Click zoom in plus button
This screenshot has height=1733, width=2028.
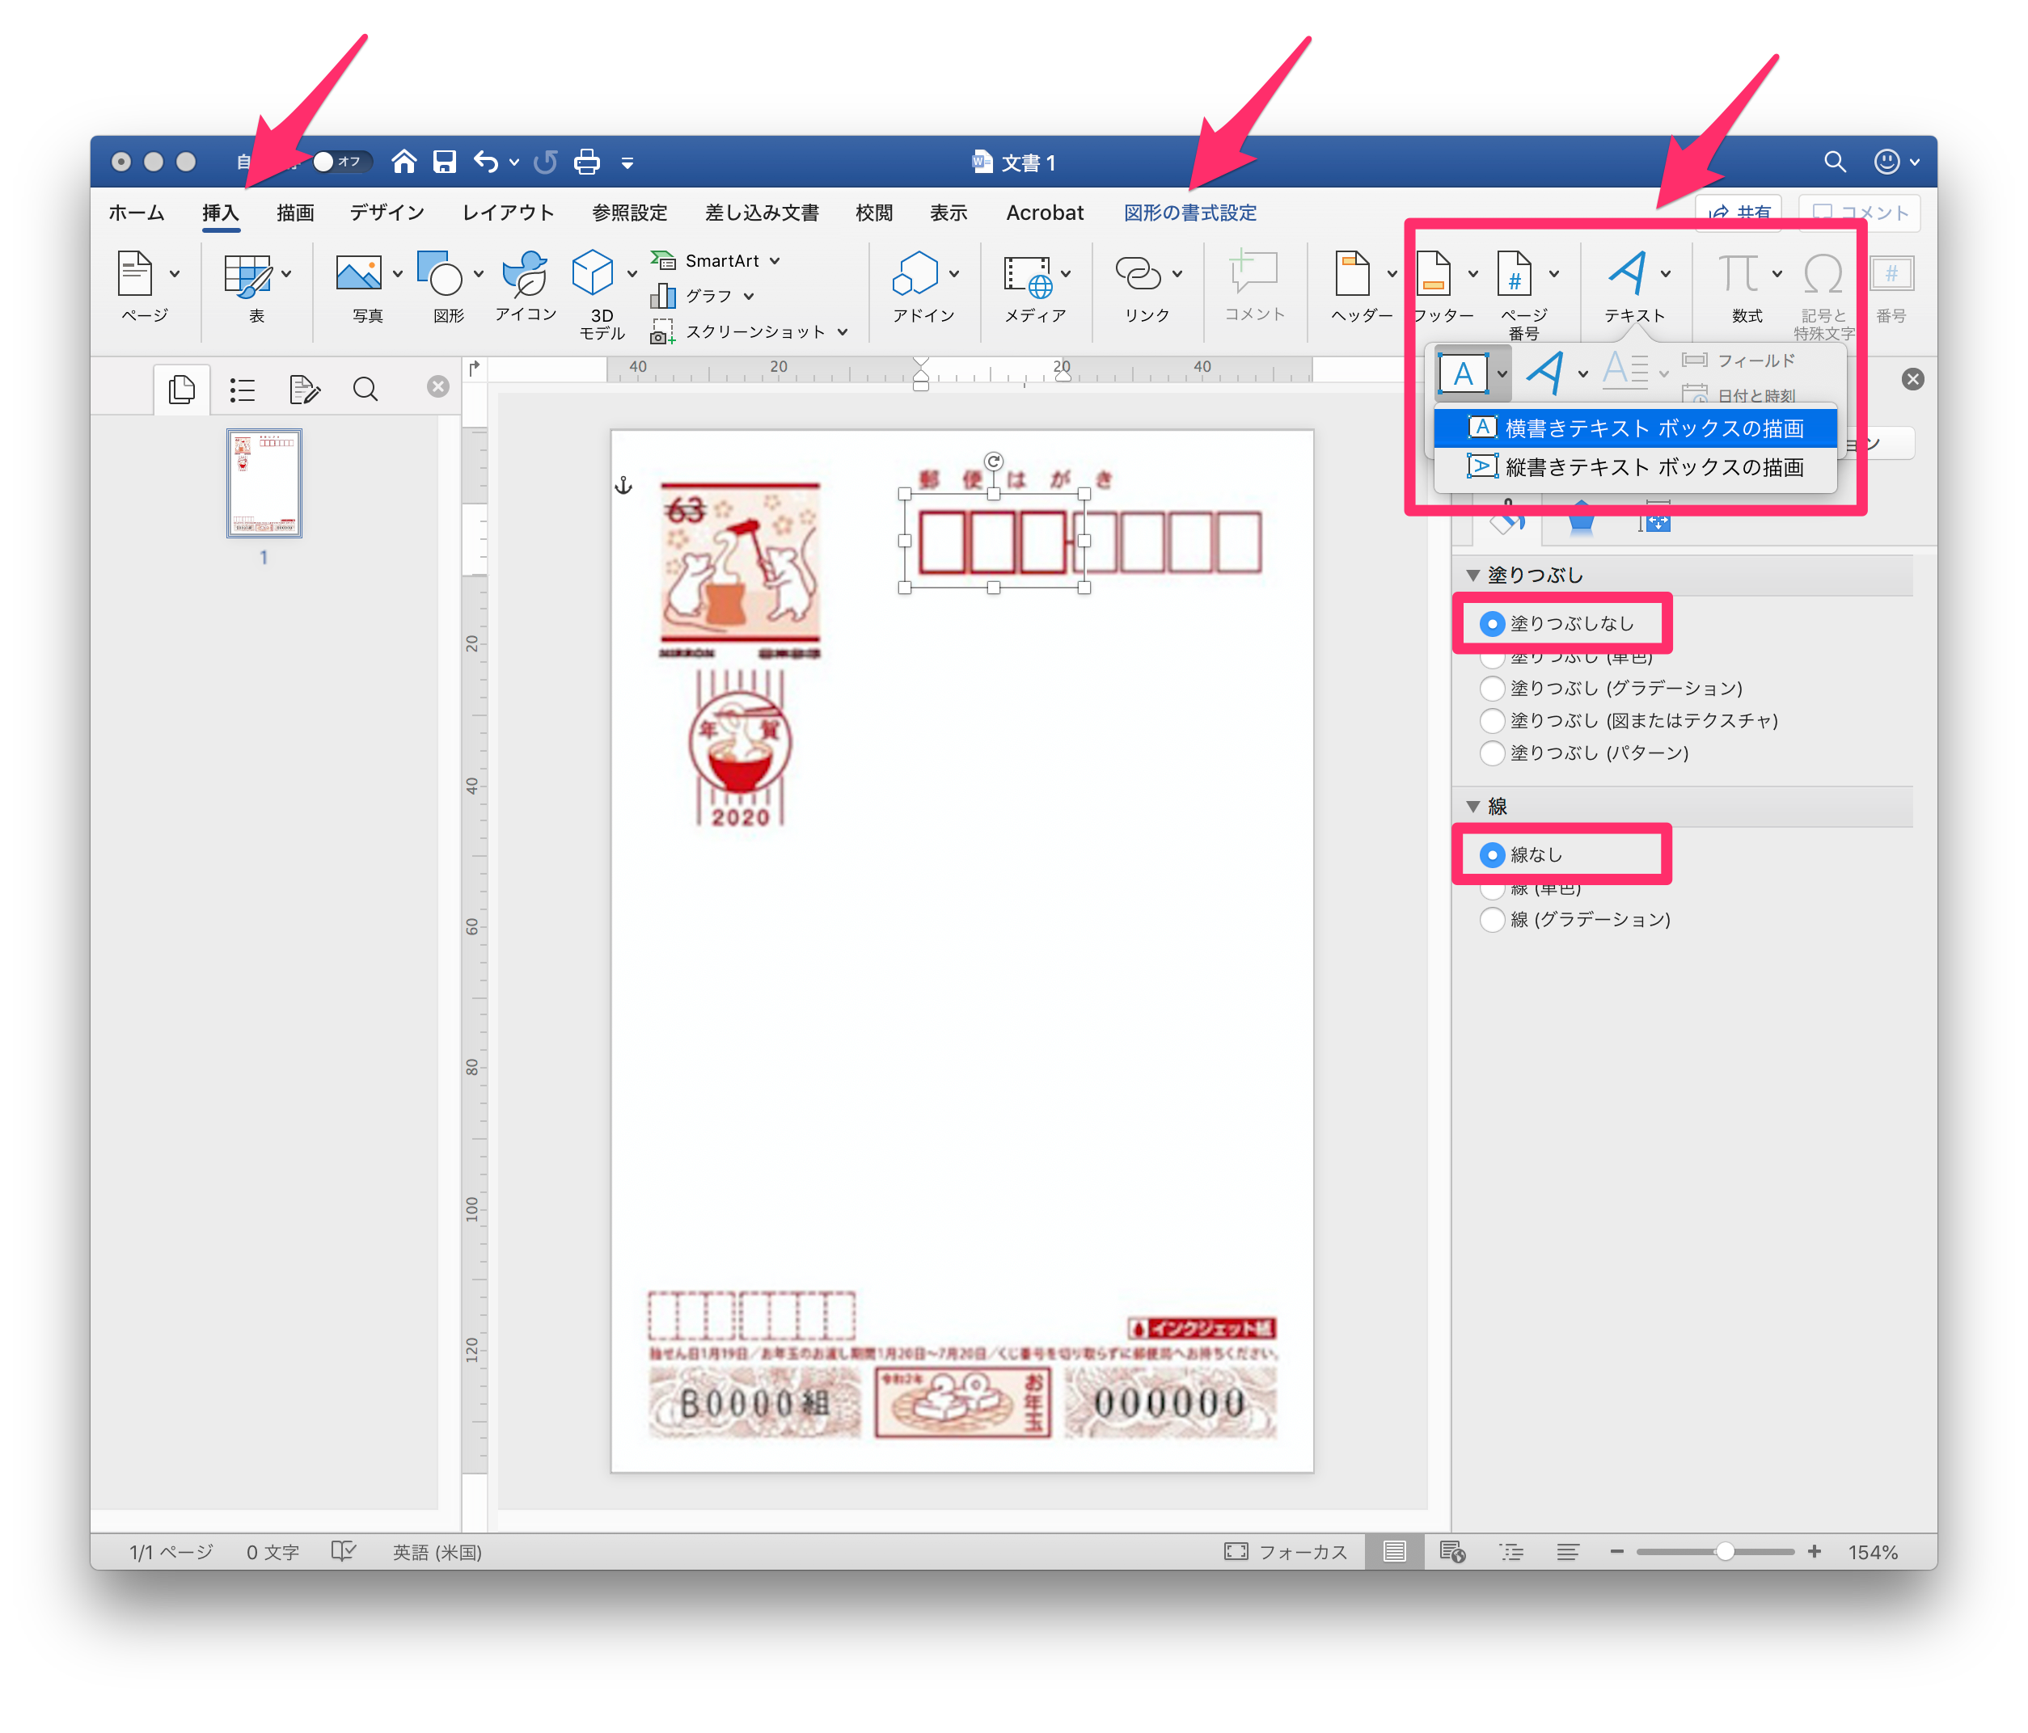[1815, 1551]
